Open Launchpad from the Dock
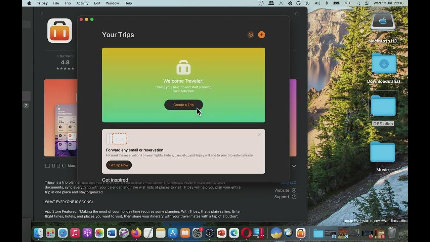This screenshot has width=430, height=242. [50, 233]
